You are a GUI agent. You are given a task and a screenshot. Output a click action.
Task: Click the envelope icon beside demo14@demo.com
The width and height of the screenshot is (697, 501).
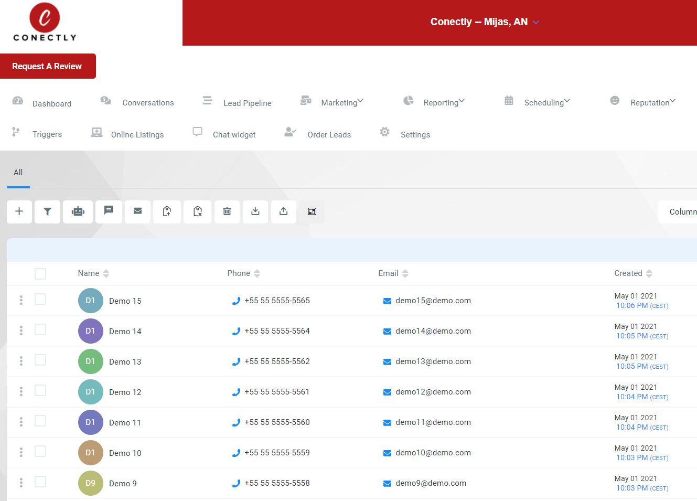coord(387,332)
